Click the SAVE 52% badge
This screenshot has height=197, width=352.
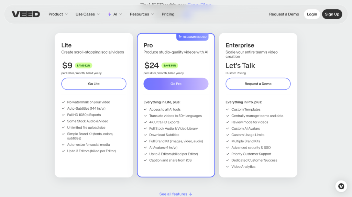[x=84, y=66]
